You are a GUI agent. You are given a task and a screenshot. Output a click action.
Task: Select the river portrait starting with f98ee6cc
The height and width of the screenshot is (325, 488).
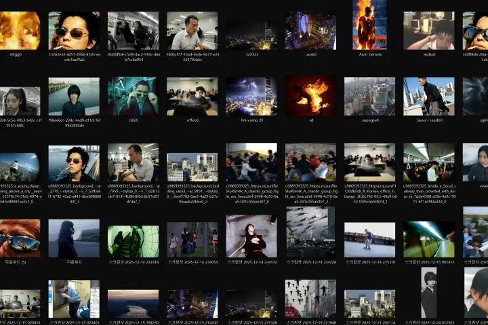74,96
